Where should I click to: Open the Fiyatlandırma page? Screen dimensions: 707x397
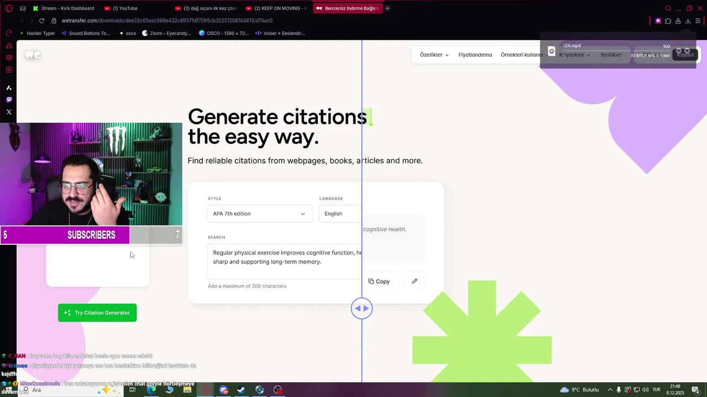coord(475,55)
